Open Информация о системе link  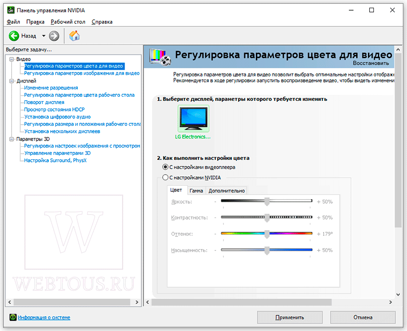pos(44,317)
